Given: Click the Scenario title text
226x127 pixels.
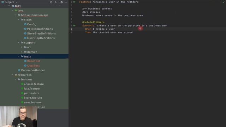Looking at the screenshot, I should point(124,26).
